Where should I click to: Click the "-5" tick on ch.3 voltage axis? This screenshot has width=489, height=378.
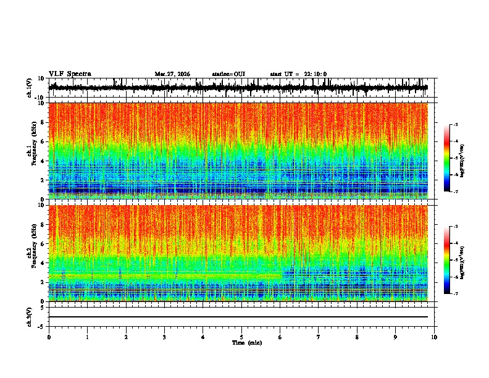tap(41, 327)
